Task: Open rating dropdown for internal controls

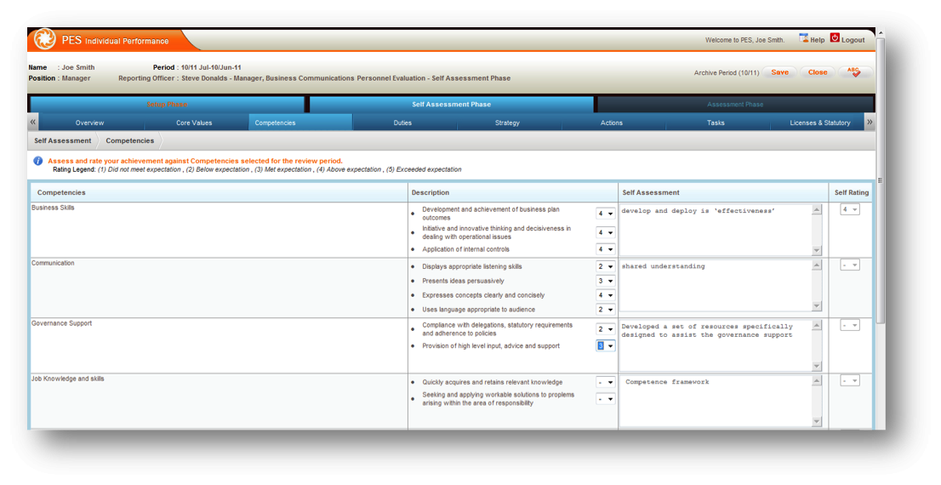Action: 605,249
